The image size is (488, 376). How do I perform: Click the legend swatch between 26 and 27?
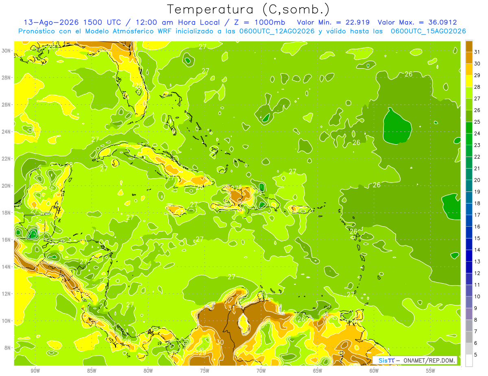coord(469,104)
